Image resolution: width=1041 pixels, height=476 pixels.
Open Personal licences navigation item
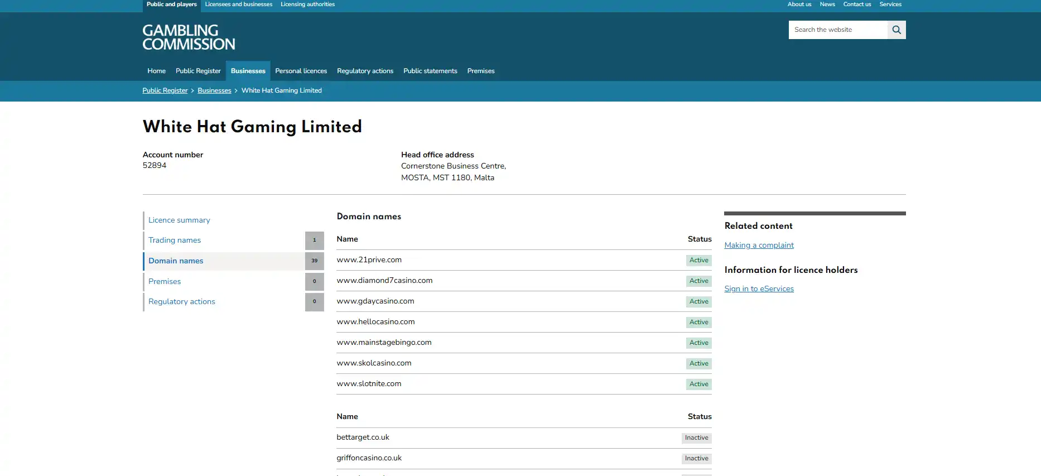pos(301,71)
